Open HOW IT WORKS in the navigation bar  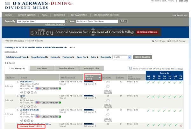pos(27,15)
